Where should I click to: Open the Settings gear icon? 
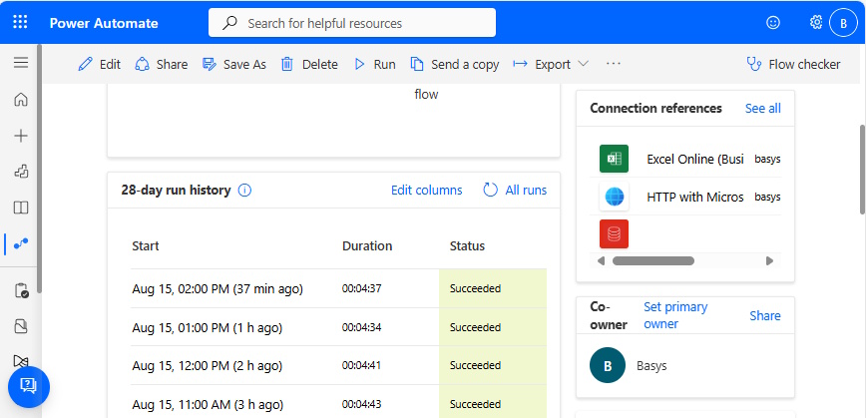click(816, 23)
